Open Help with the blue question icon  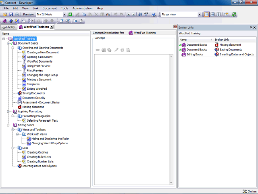point(154,15)
